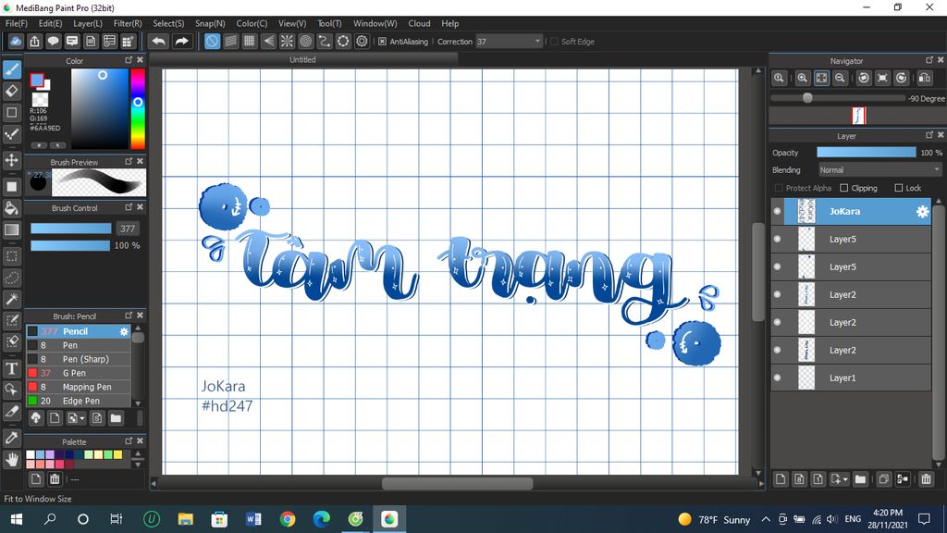This screenshot has height=533, width=947.
Task: Select the Move tool
Action: click(12, 160)
